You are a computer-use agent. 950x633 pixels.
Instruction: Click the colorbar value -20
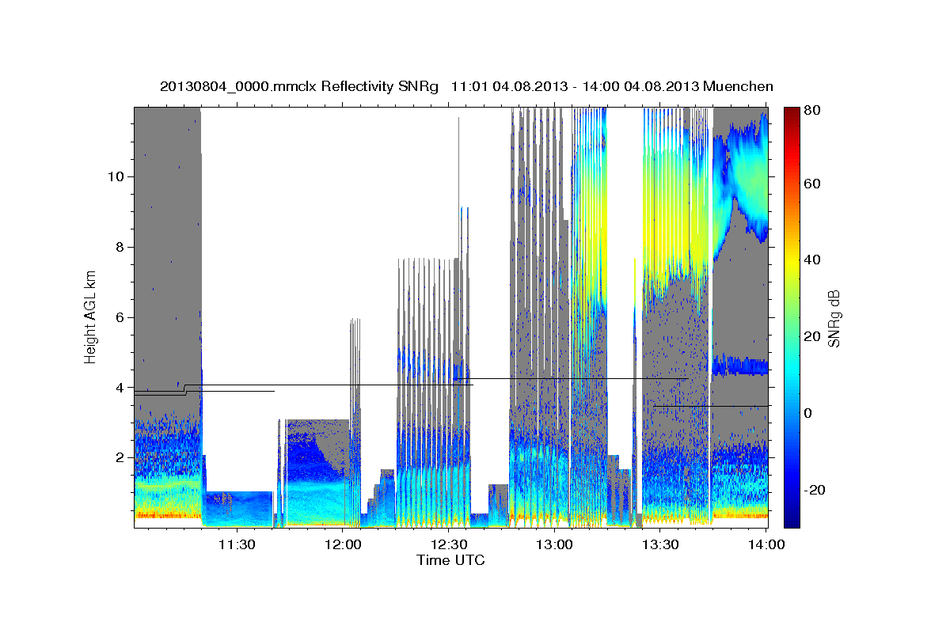815,490
